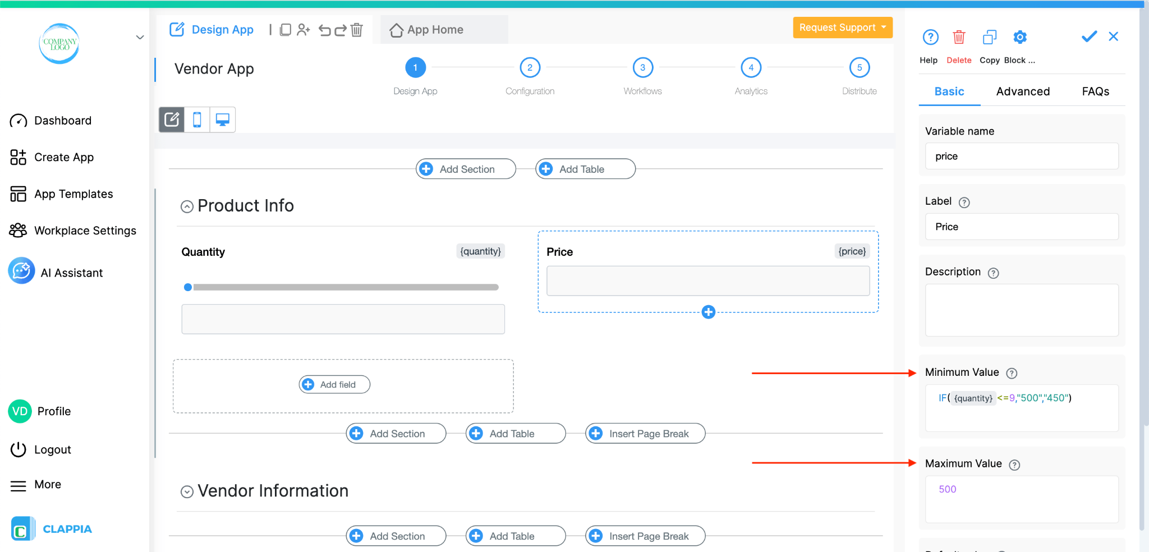1149x552 pixels.
Task: Click the Maximum Value field
Action: (1022, 499)
